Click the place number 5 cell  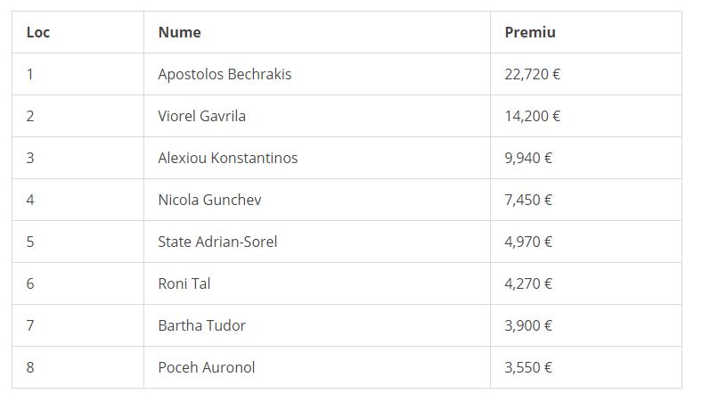[30, 242]
